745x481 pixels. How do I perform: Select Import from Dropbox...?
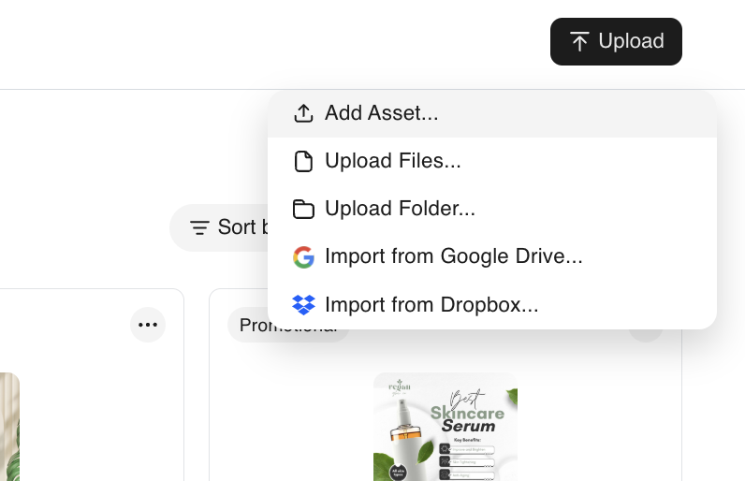(x=492, y=305)
